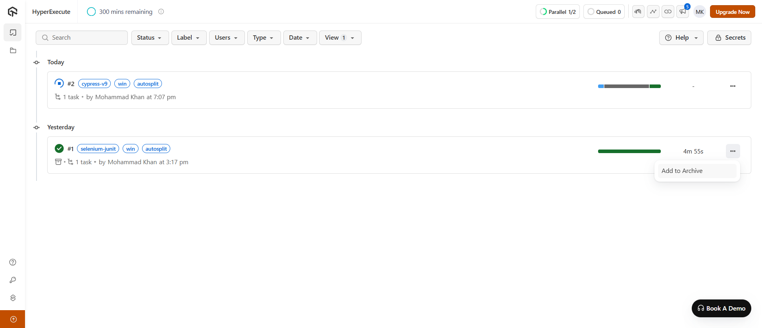Click the progress bar of job #2
Image resolution: width=762 pixels, height=328 pixels.
coord(629,86)
